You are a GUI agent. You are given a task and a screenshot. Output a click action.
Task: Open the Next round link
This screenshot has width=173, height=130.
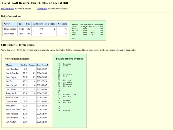[42, 9]
